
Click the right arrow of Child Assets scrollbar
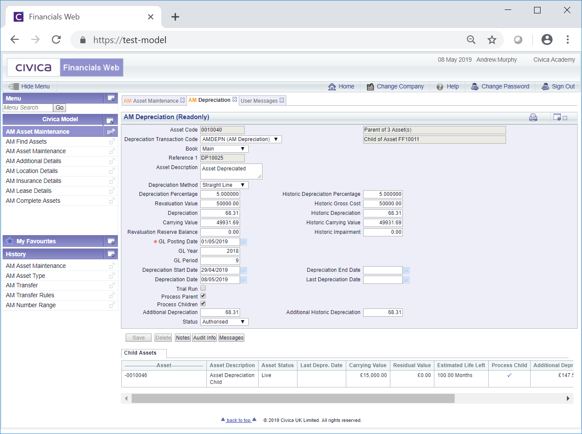pos(568,398)
